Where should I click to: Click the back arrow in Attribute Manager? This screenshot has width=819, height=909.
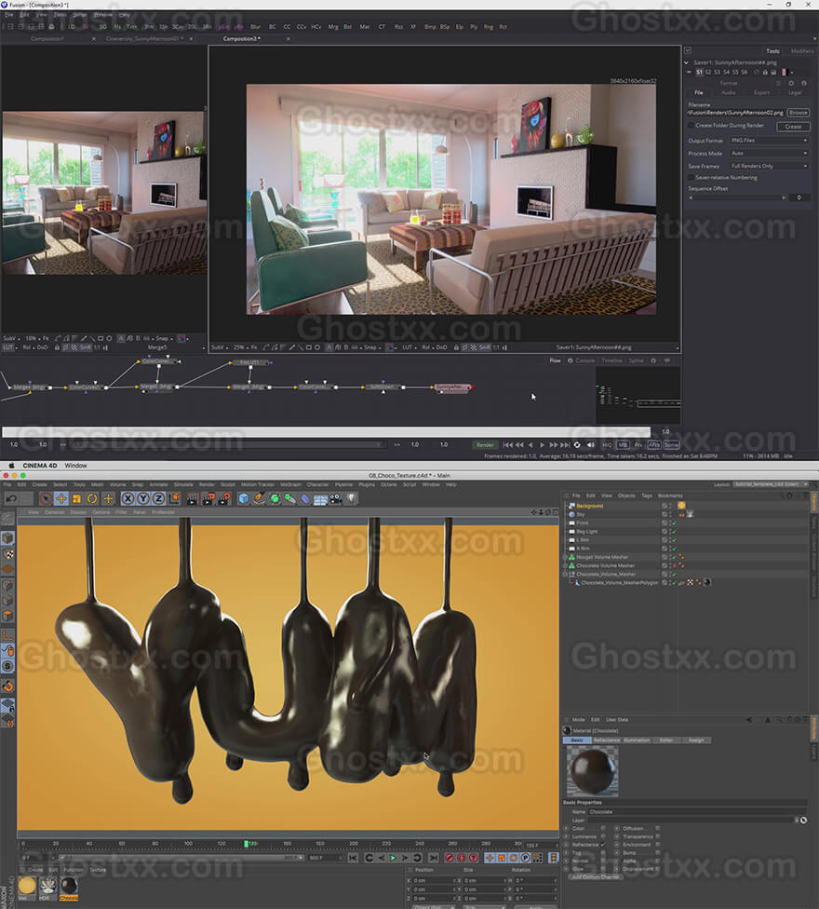[x=749, y=719]
